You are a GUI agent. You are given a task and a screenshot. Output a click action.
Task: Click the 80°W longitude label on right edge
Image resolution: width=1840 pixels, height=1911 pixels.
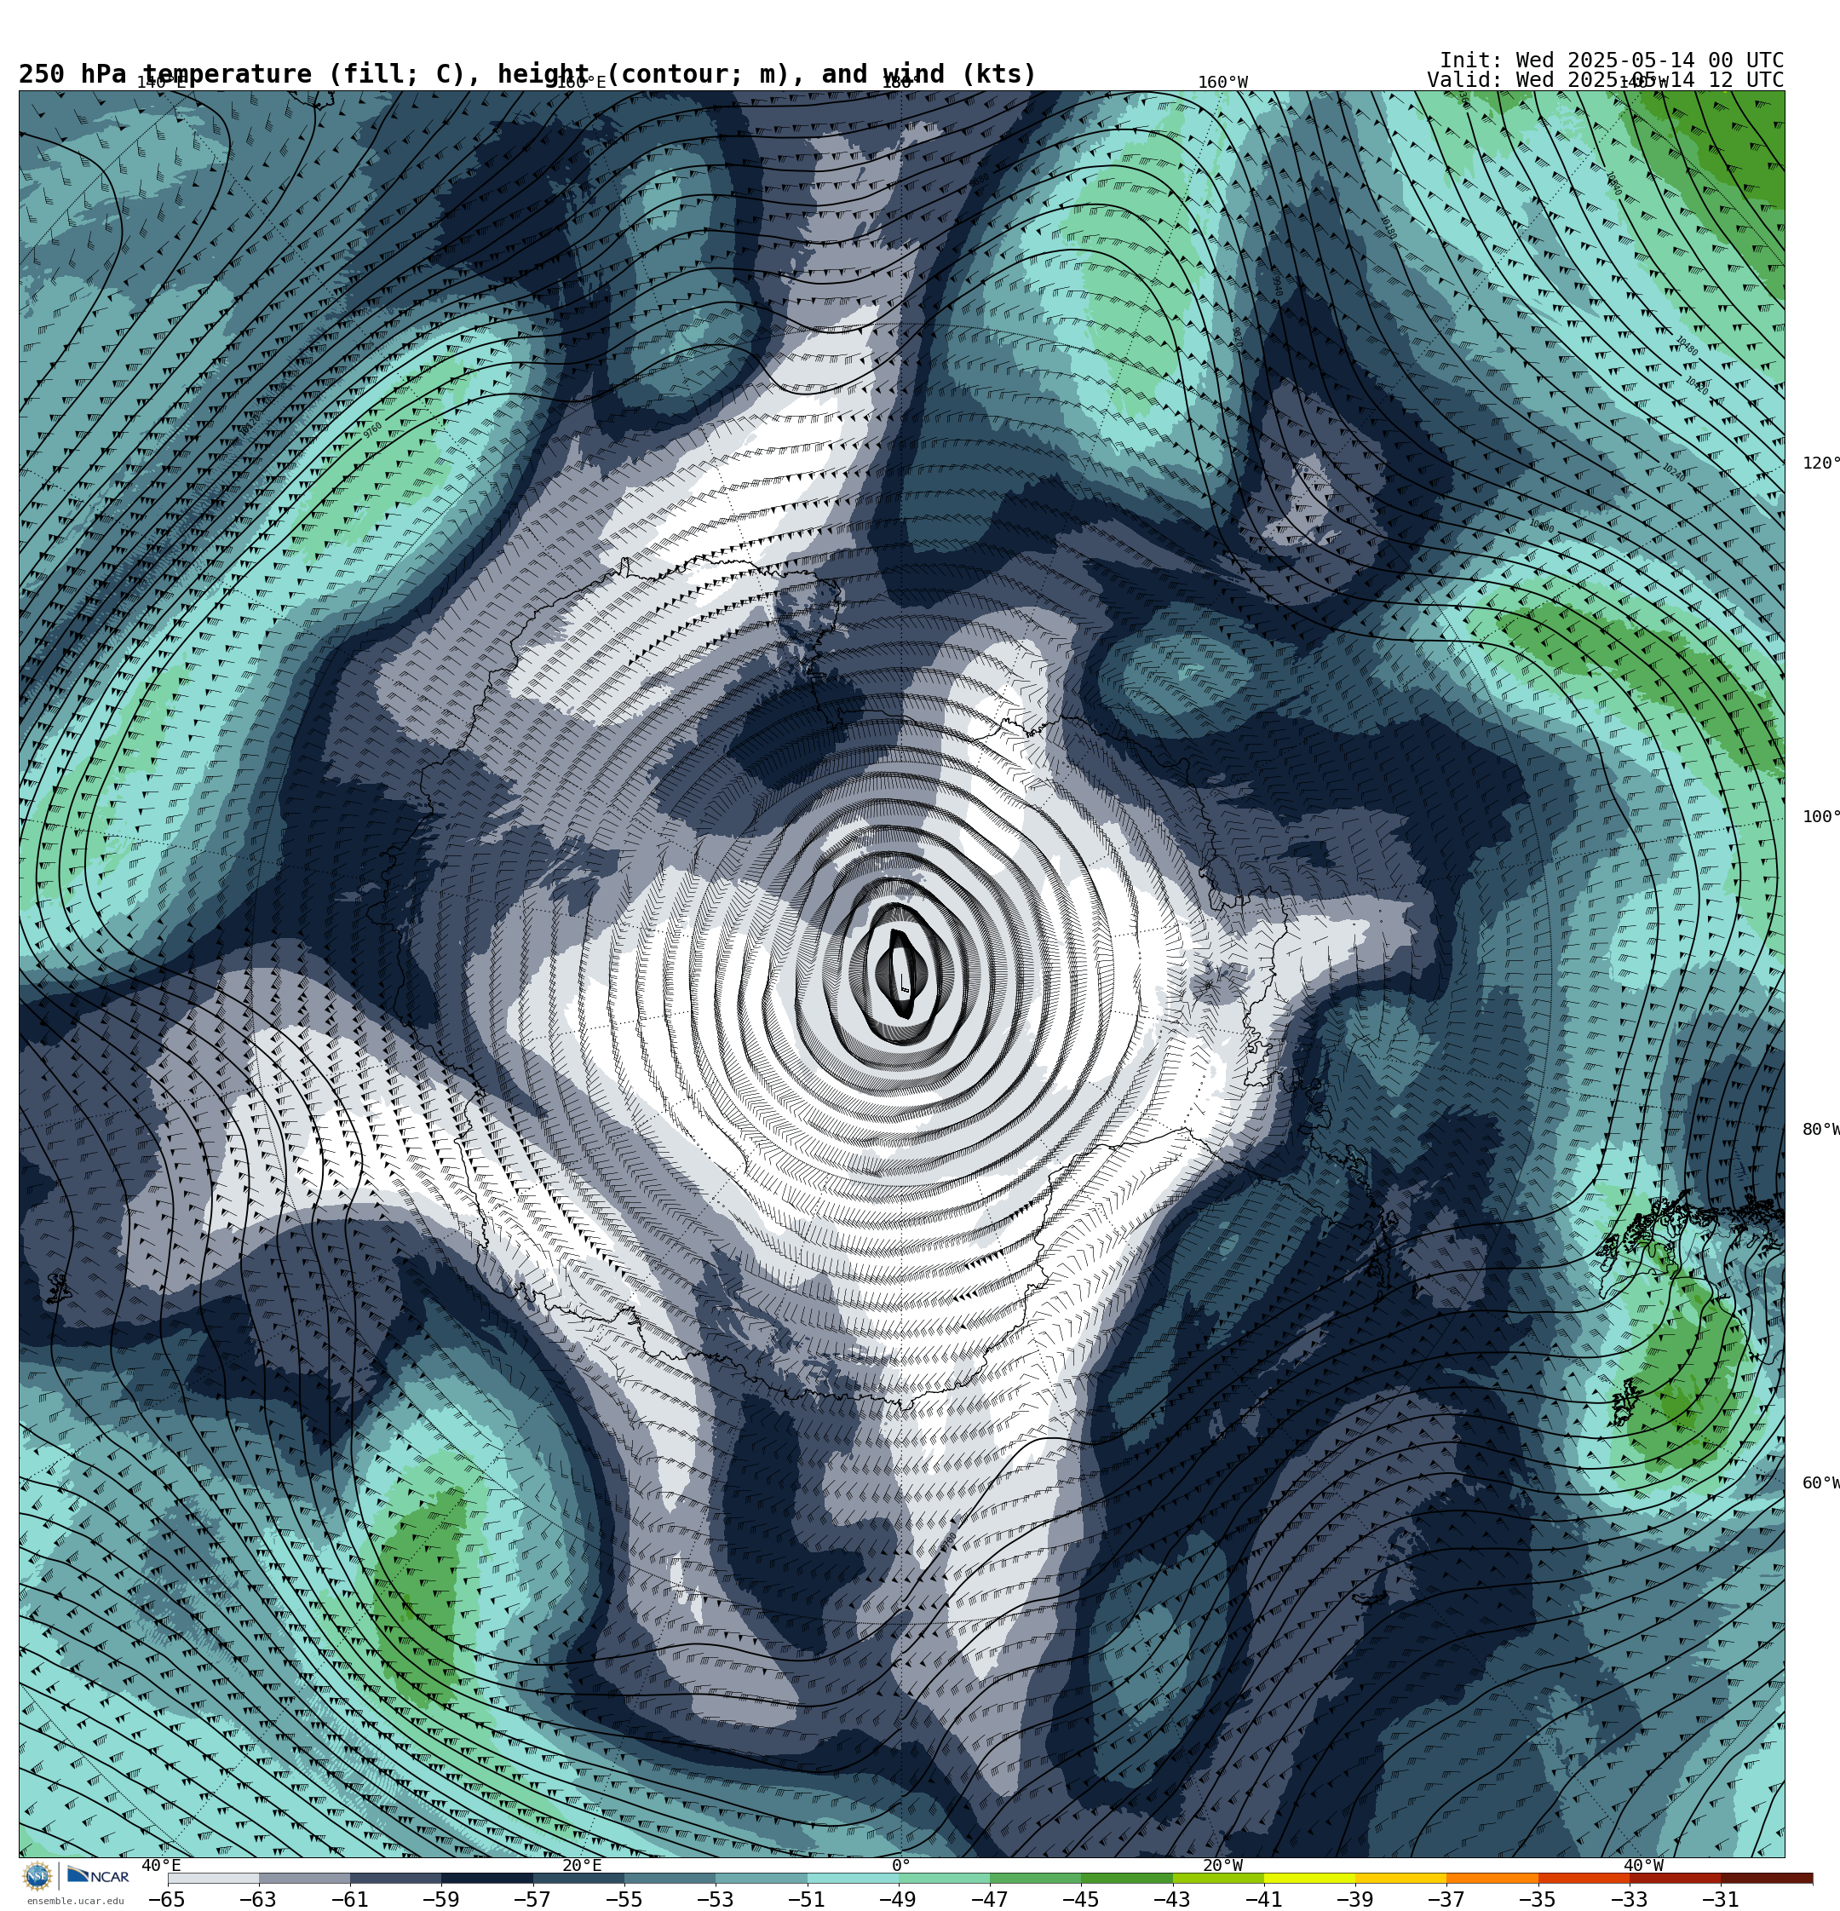pos(1820,1129)
